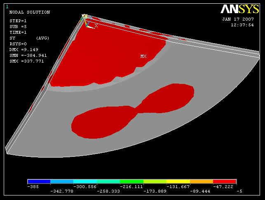
Task: Click the -258.333 legend value
Action: (108, 191)
